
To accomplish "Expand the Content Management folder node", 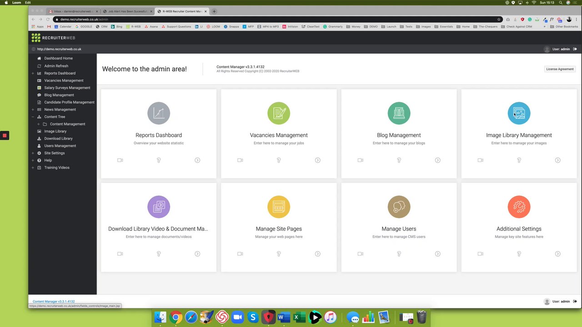I will coord(38,124).
